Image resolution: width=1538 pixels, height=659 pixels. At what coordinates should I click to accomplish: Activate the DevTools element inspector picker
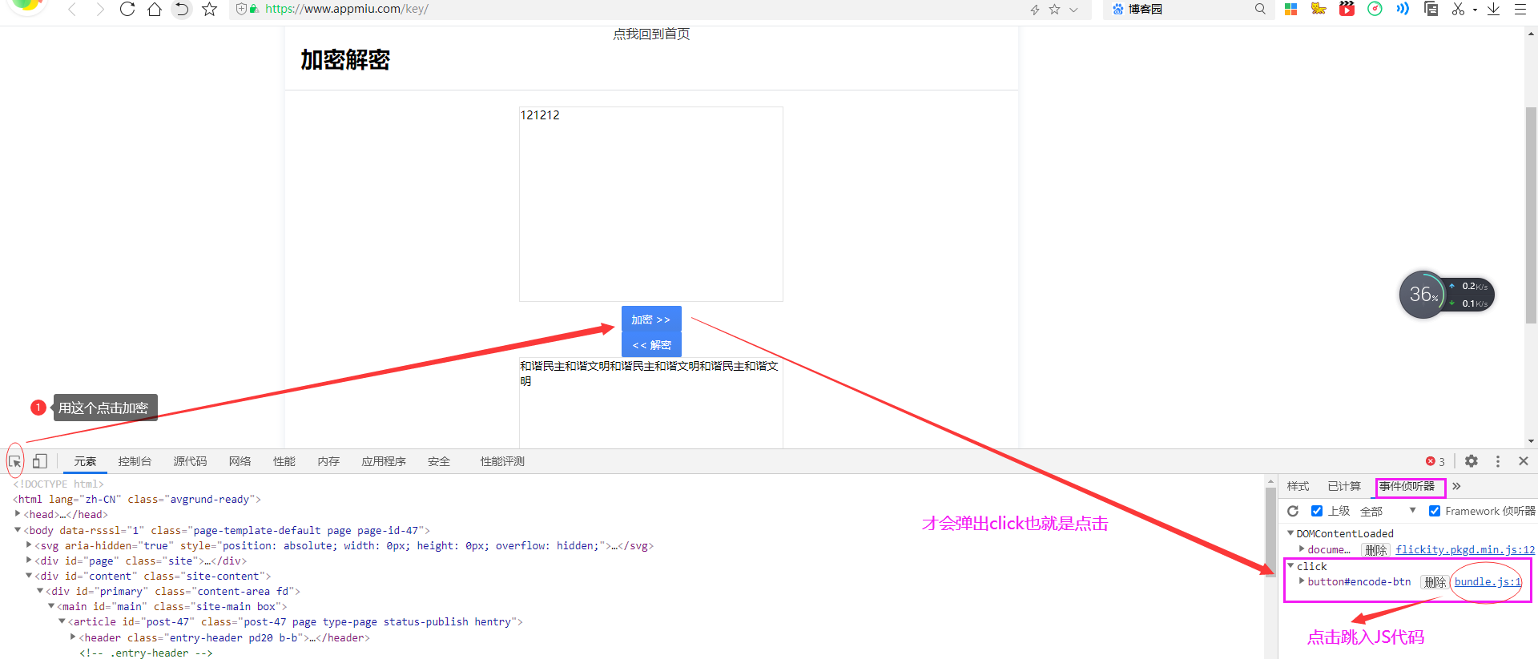pos(14,462)
